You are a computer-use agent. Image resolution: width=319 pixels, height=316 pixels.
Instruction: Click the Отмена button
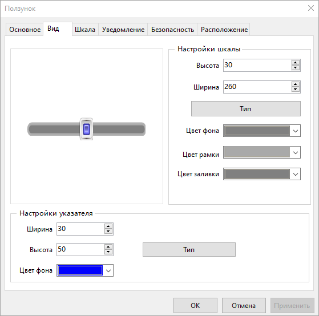click(x=244, y=305)
